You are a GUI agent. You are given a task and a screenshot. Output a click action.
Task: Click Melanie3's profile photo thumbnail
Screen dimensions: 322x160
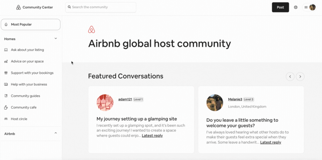click(215, 103)
